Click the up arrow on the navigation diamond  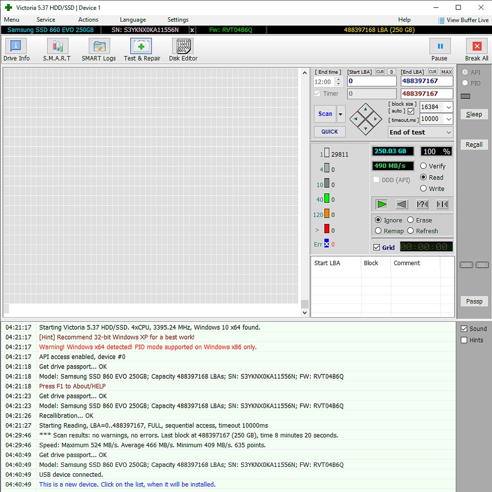366,109
